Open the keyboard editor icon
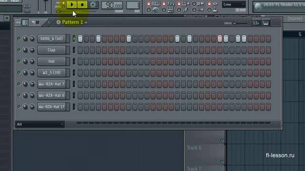 (x=266, y=23)
